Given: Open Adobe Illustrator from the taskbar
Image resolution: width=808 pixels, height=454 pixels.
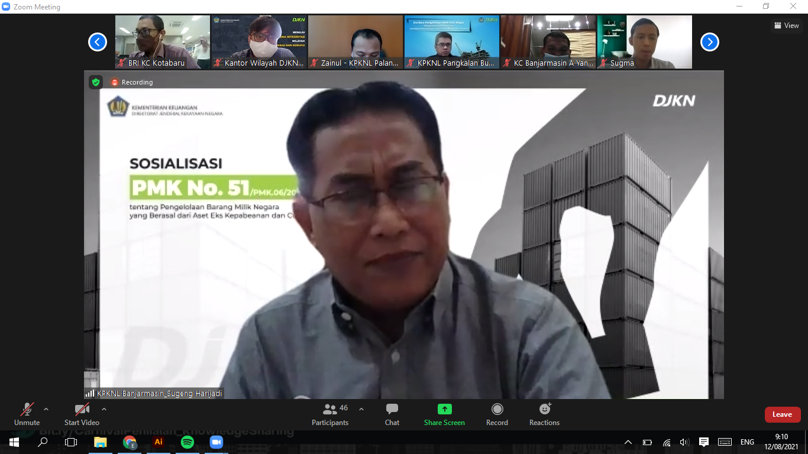Looking at the screenshot, I should pyautogui.click(x=159, y=442).
